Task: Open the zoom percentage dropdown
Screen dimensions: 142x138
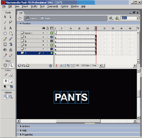Action: tap(138, 18)
